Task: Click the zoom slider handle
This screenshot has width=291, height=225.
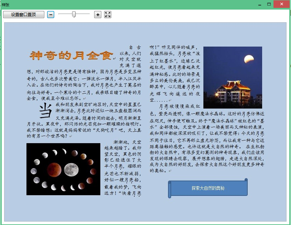Action: click(74, 14)
